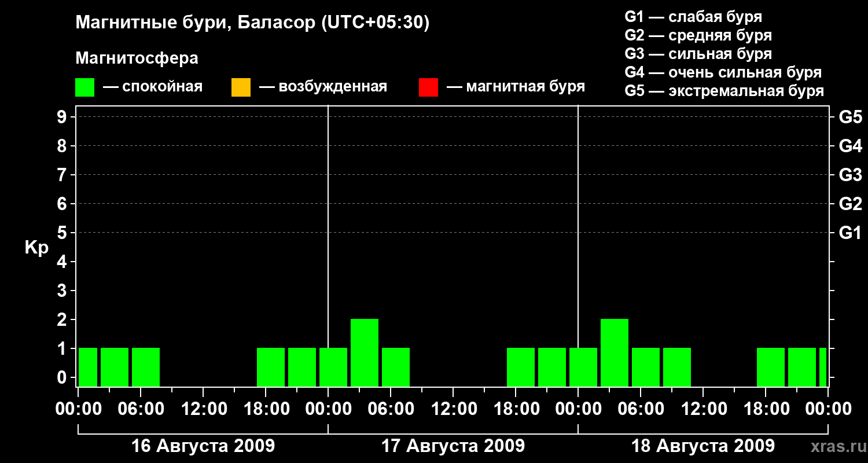This screenshot has height=463, width=868.
Task: Click the G4 — очень сильная буря legend text
Action: click(723, 72)
